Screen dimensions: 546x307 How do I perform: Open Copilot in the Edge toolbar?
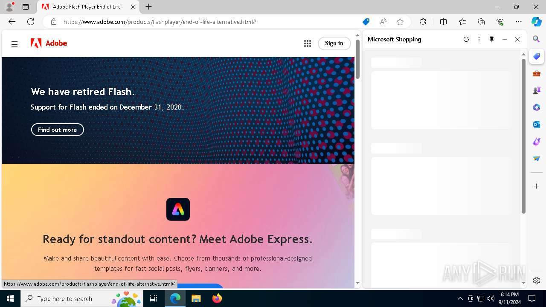click(x=536, y=22)
